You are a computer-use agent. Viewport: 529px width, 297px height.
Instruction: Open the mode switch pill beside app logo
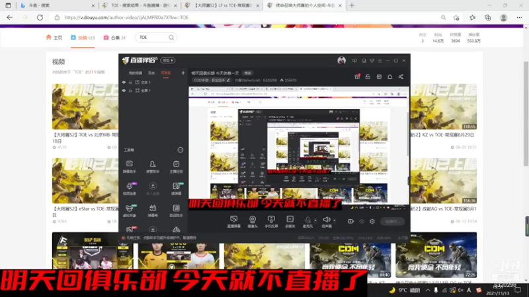click(168, 60)
